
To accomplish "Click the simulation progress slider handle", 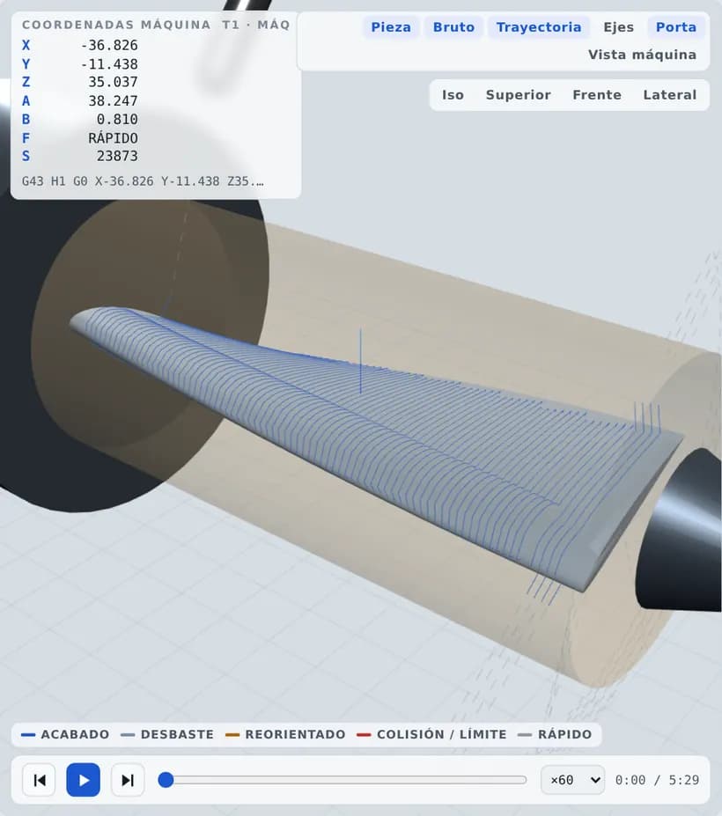I will 166,780.
